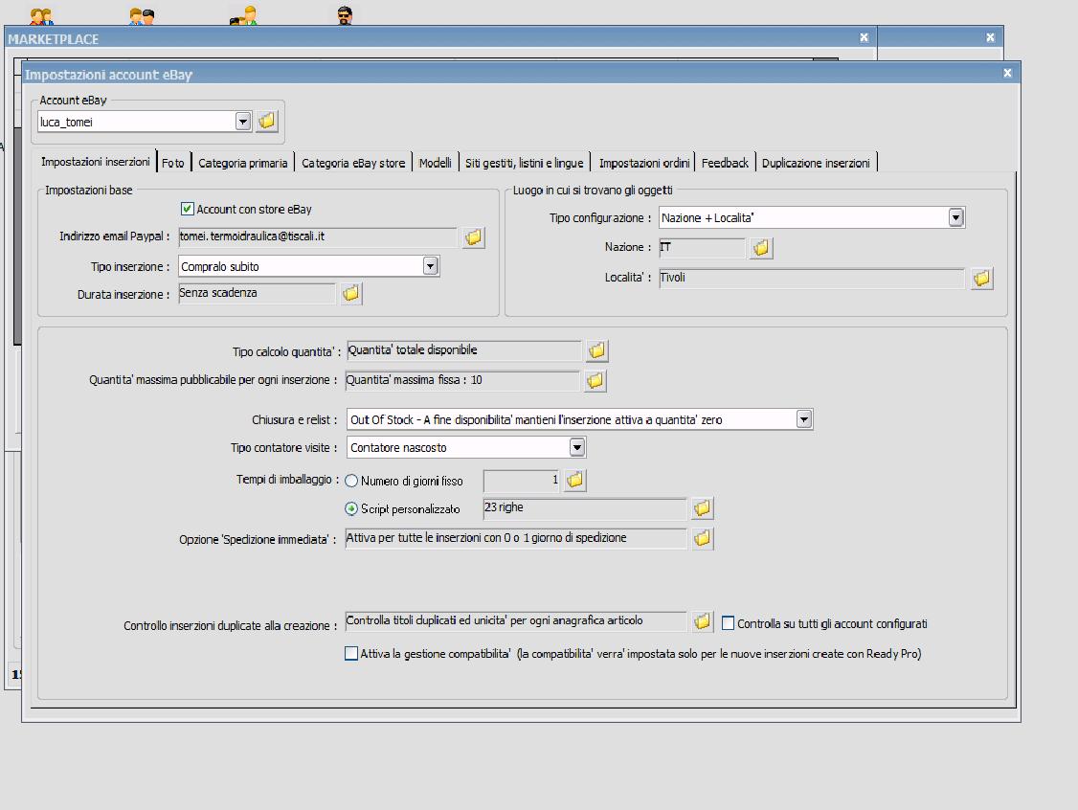Viewport: 1078px width, 810px height.
Task: Open folder icon next to Localita' field
Action: click(x=981, y=279)
